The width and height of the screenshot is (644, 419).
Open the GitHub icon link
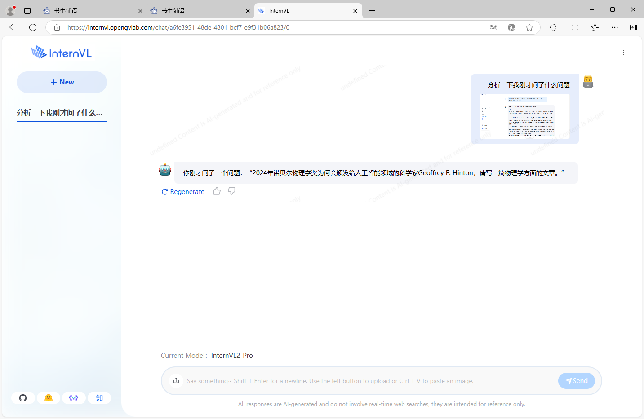tap(23, 398)
